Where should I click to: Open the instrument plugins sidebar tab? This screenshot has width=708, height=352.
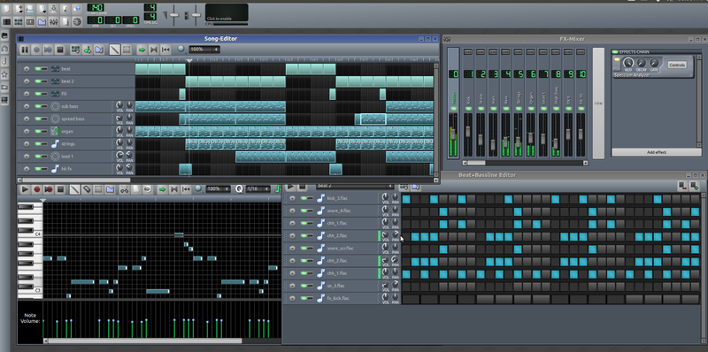point(5,35)
